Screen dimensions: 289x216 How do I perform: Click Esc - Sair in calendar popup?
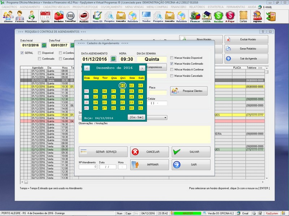coord(137,117)
